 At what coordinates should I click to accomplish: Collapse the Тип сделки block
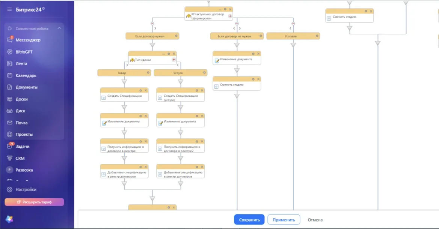tap(163, 54)
